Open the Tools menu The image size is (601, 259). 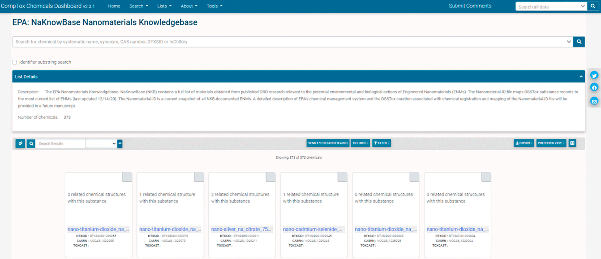click(x=215, y=6)
